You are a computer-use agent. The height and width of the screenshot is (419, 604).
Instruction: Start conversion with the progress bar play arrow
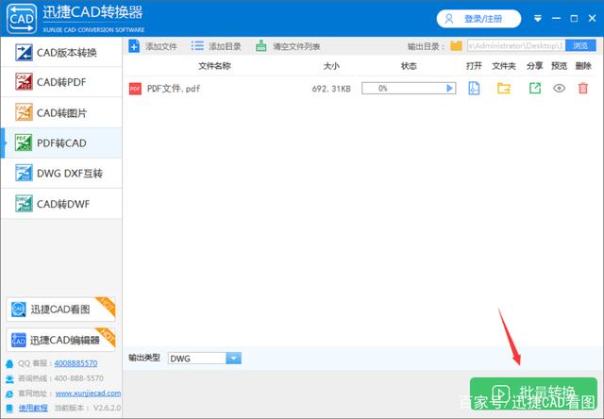pyautogui.click(x=449, y=88)
